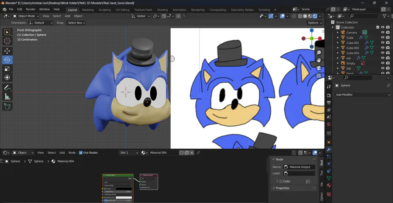Toggle the snapping magnet in header
The height and width of the screenshot is (203, 393).
click(x=164, y=16)
